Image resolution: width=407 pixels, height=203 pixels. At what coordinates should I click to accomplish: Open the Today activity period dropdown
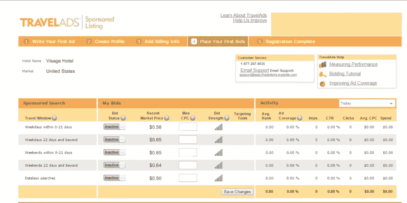coord(367,103)
